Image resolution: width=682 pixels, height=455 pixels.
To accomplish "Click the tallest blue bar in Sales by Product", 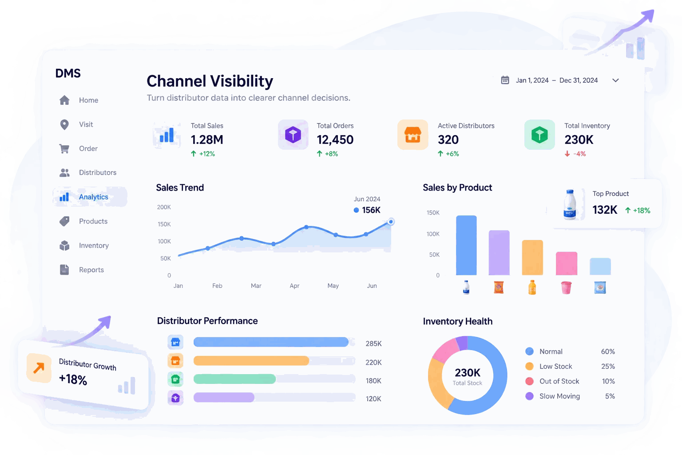I will point(466,245).
